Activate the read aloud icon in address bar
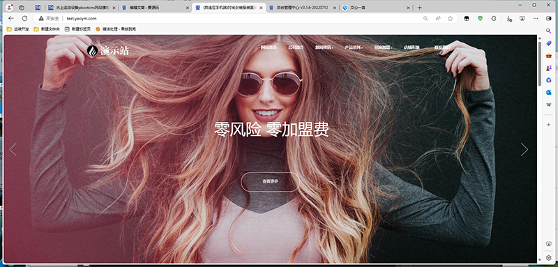Viewport: 558px width, 267px height. [438, 19]
